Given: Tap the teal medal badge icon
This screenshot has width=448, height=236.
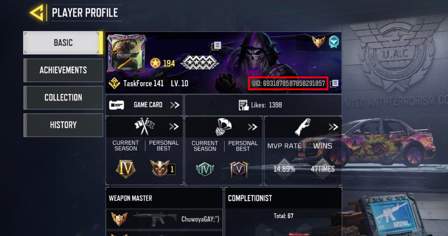Looking at the screenshot, I should [x=334, y=42].
